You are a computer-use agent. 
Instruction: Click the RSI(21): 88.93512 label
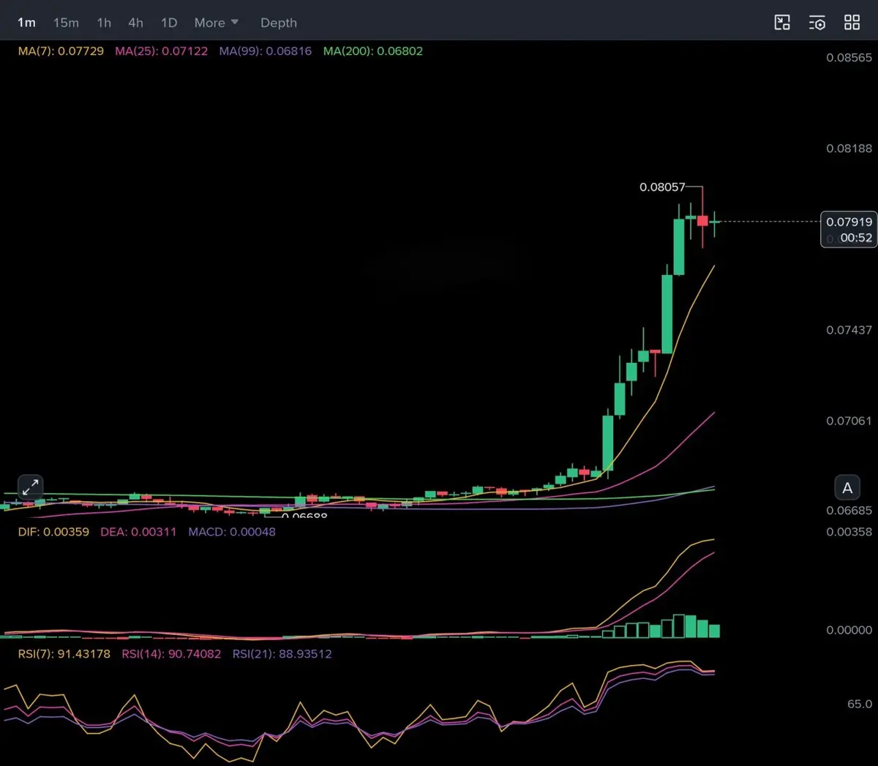click(282, 654)
